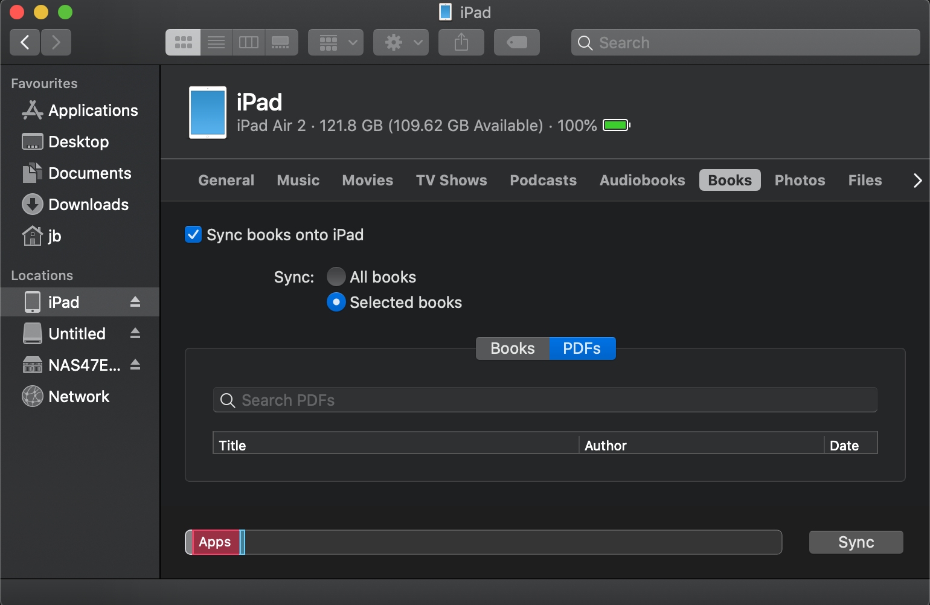The width and height of the screenshot is (930, 605).
Task: Go forward with the right chevron button
Action: point(56,42)
